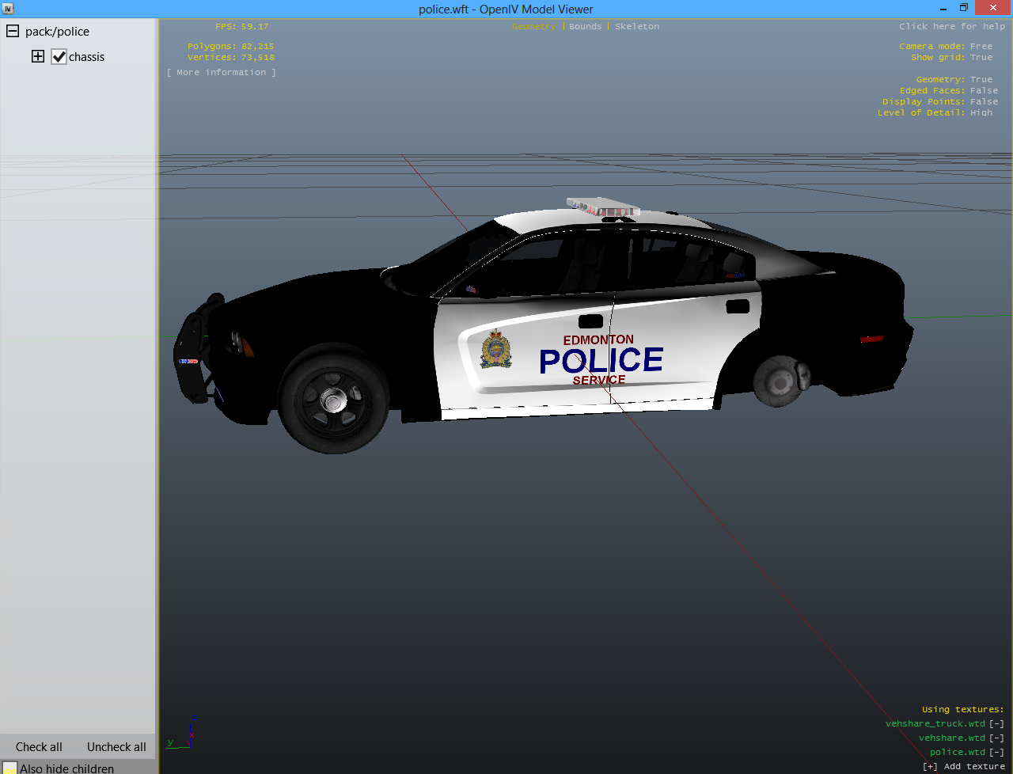Click the [+] Add texture button

pyautogui.click(x=963, y=766)
